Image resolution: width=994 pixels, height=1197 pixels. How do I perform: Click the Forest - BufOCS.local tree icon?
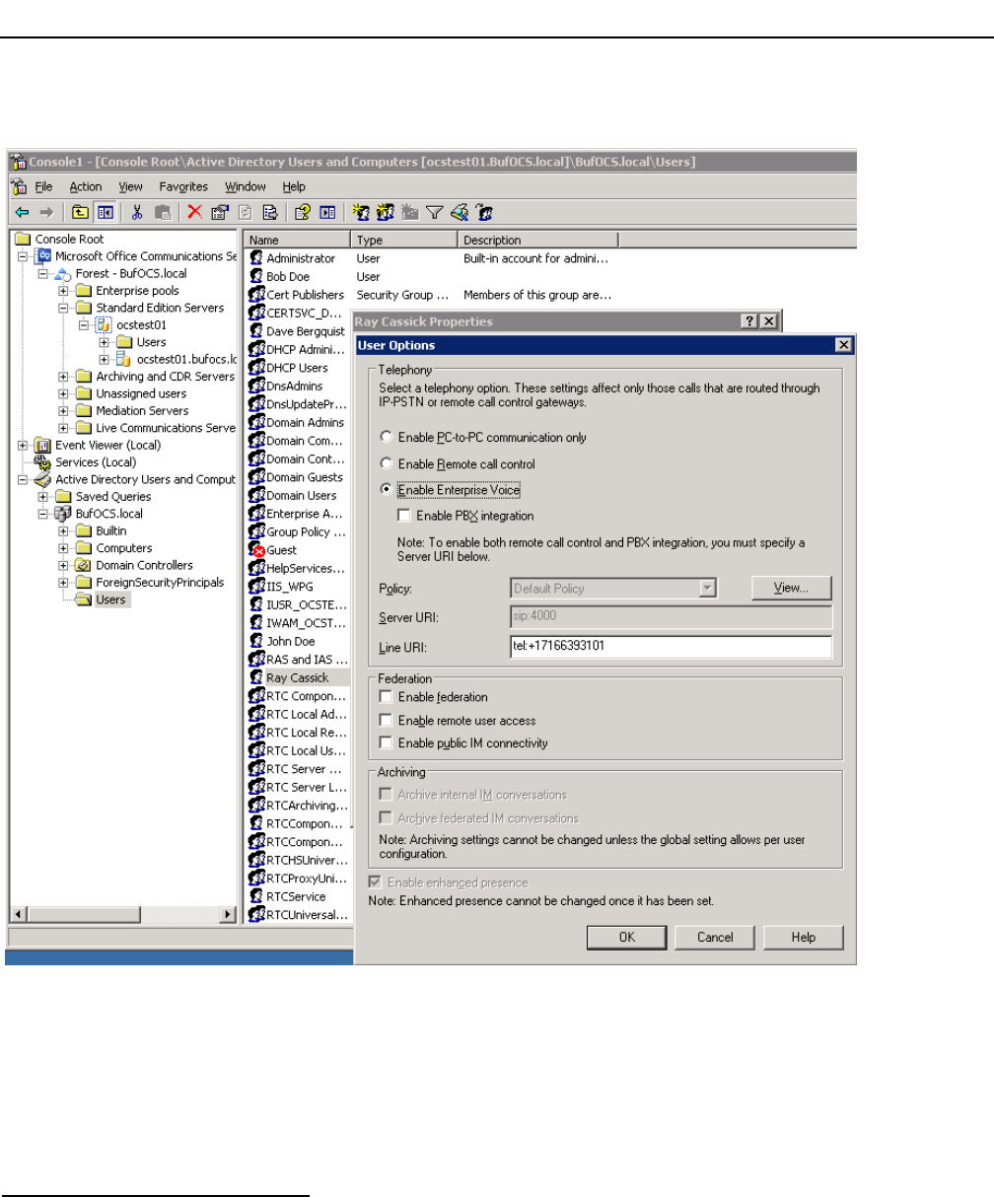[x=64, y=273]
